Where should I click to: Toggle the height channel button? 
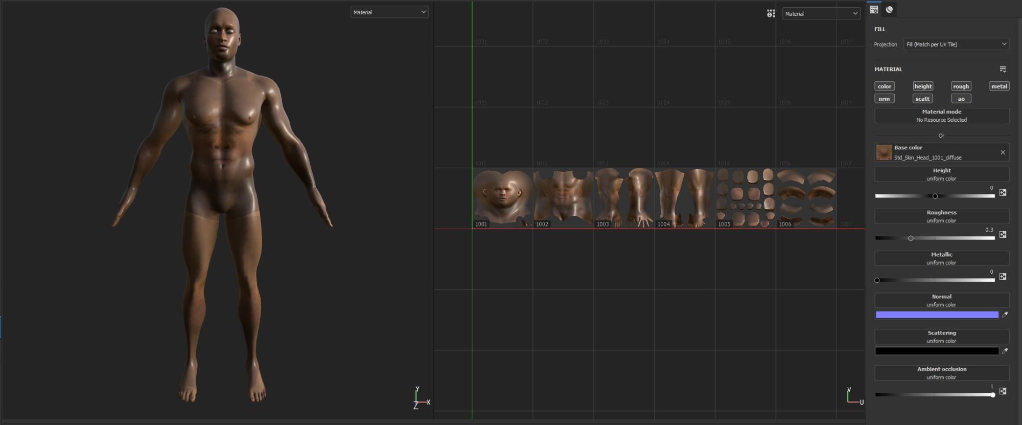922,86
